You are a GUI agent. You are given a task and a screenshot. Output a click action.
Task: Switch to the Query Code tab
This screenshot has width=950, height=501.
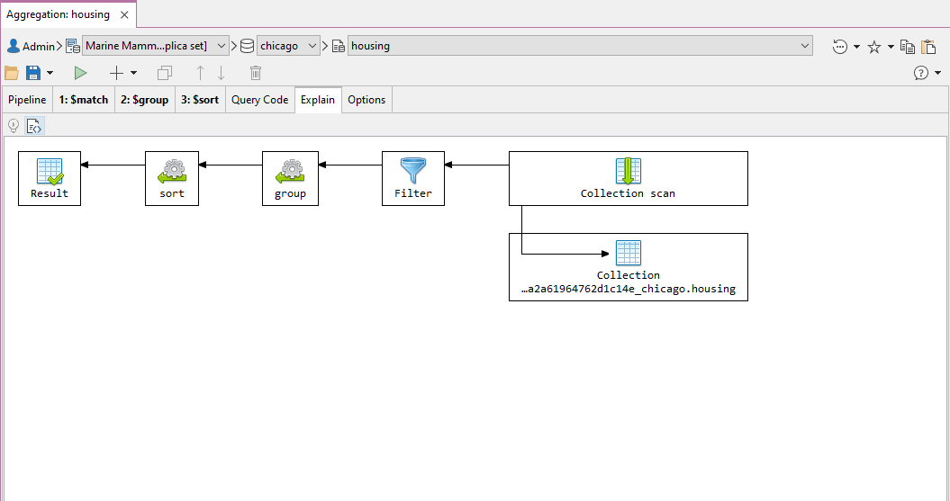tap(259, 100)
